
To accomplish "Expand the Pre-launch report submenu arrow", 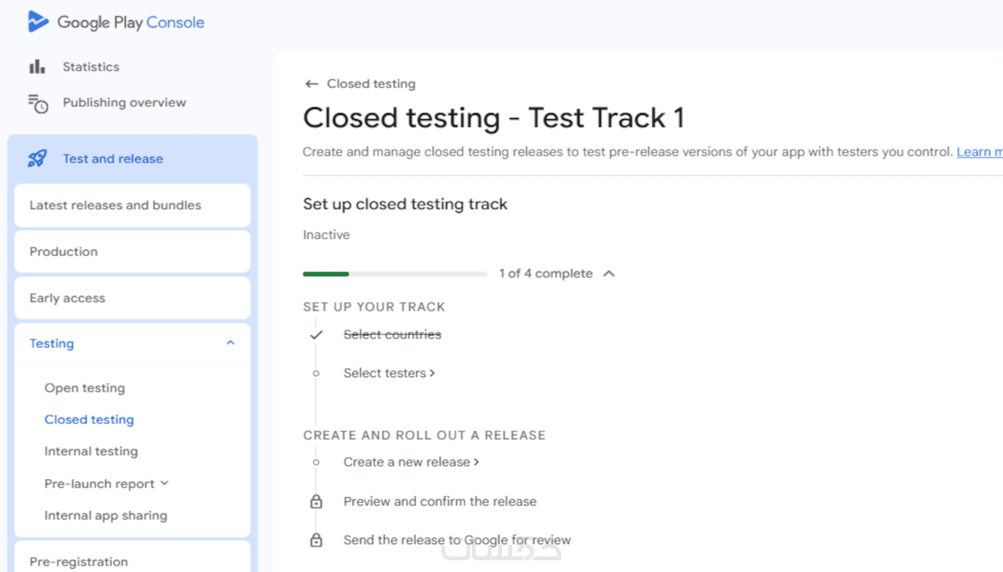I will (165, 483).
